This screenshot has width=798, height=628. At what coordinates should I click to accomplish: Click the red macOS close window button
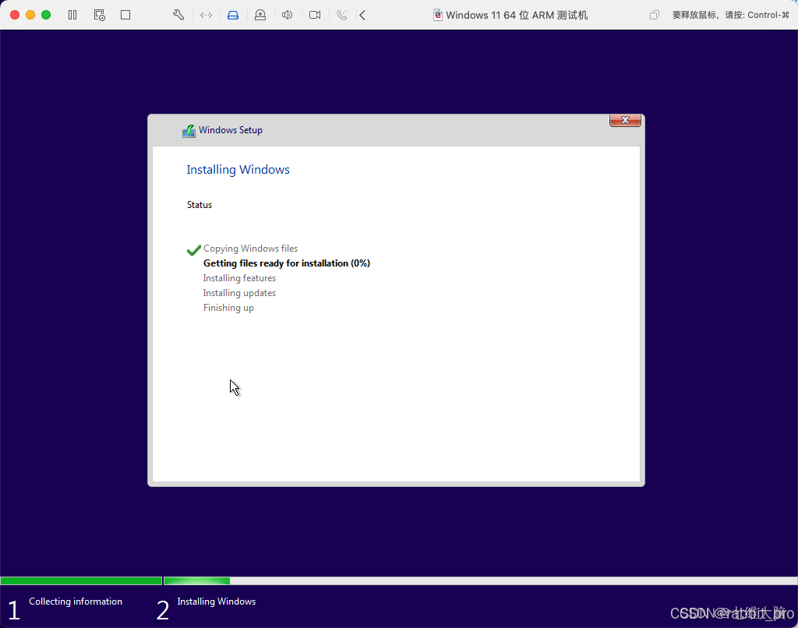pos(15,15)
